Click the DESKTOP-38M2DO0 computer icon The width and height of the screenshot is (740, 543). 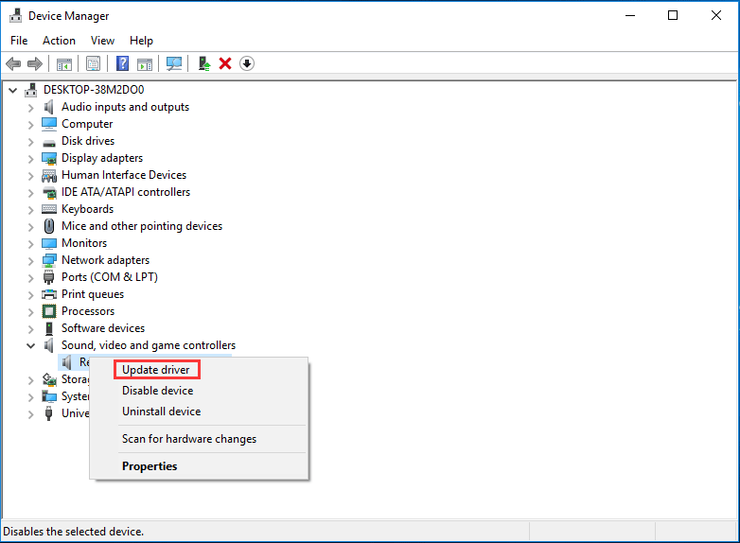click(x=31, y=90)
